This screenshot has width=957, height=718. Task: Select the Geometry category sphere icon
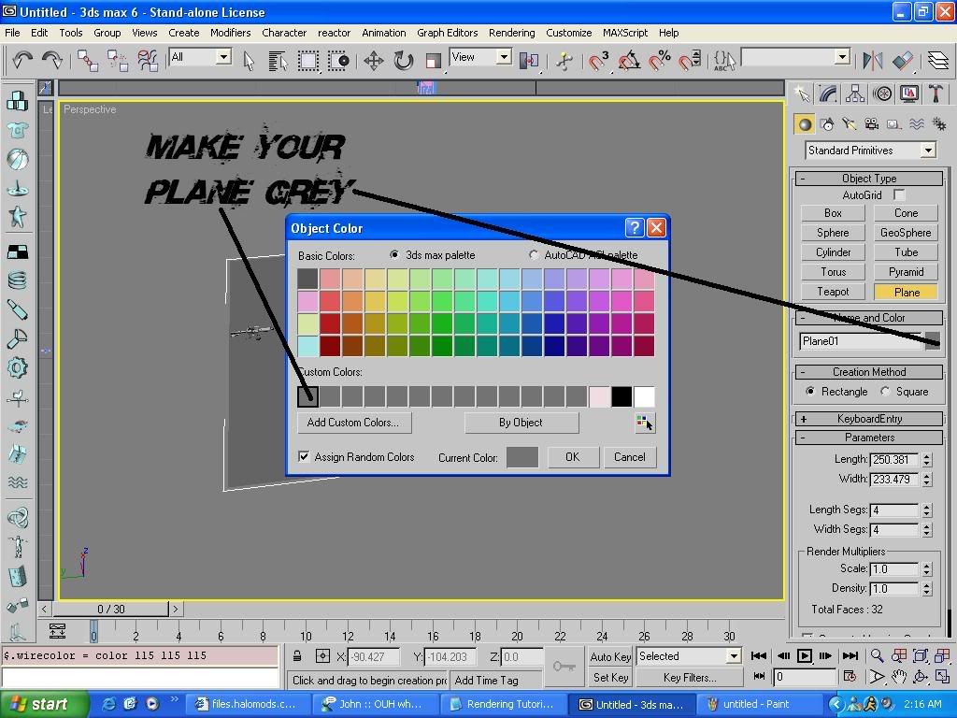click(805, 124)
